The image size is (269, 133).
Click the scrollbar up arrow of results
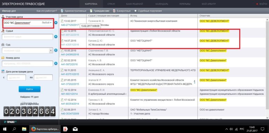(267, 20)
